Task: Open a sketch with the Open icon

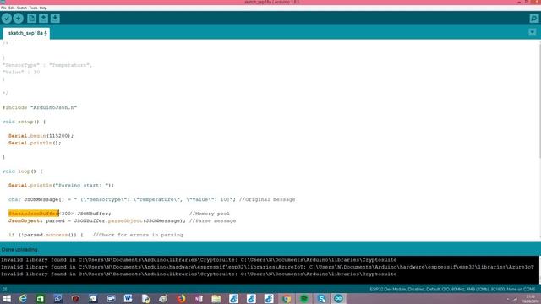Action: [43, 19]
